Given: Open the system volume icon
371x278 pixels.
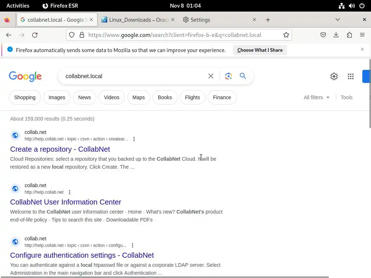Looking at the screenshot, I should [352, 6].
